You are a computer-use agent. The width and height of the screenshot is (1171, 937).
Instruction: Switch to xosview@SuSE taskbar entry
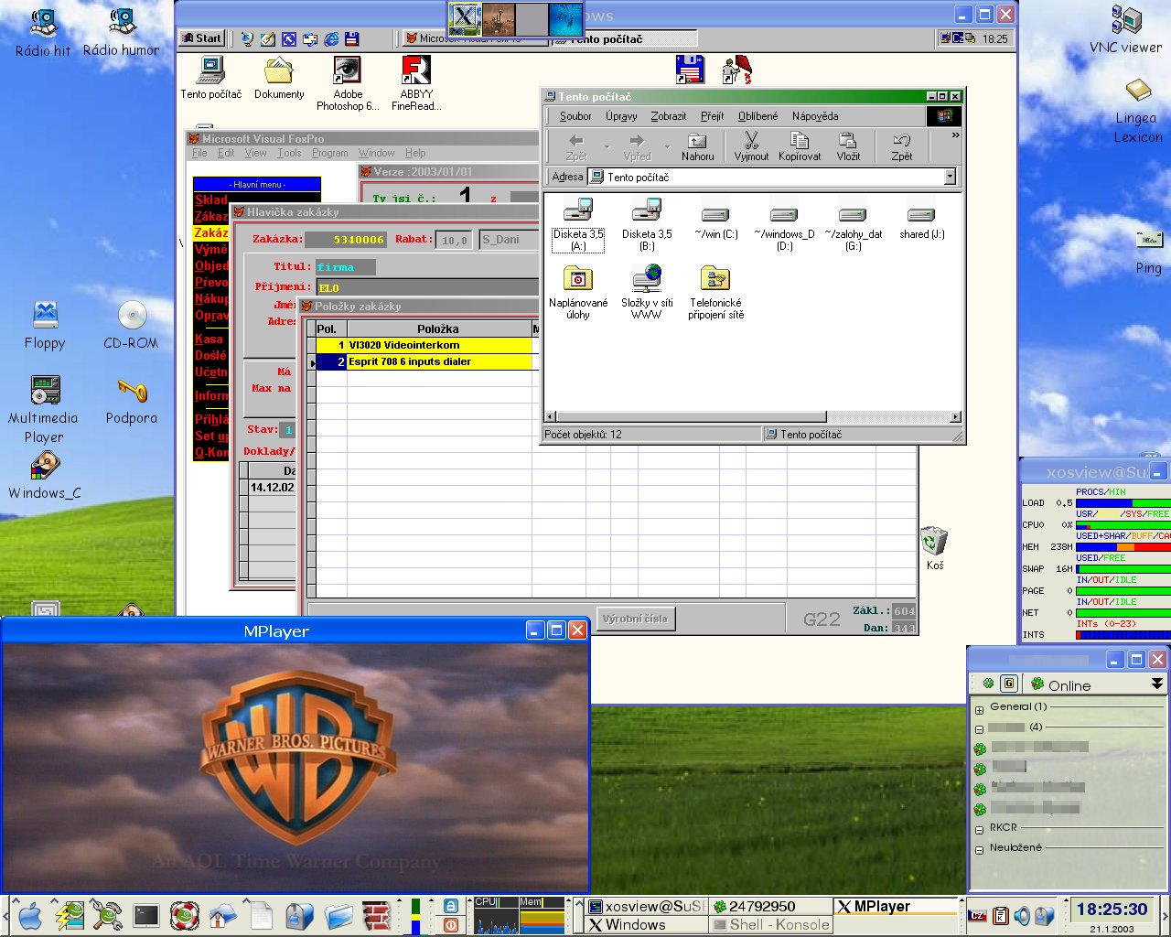click(x=647, y=906)
